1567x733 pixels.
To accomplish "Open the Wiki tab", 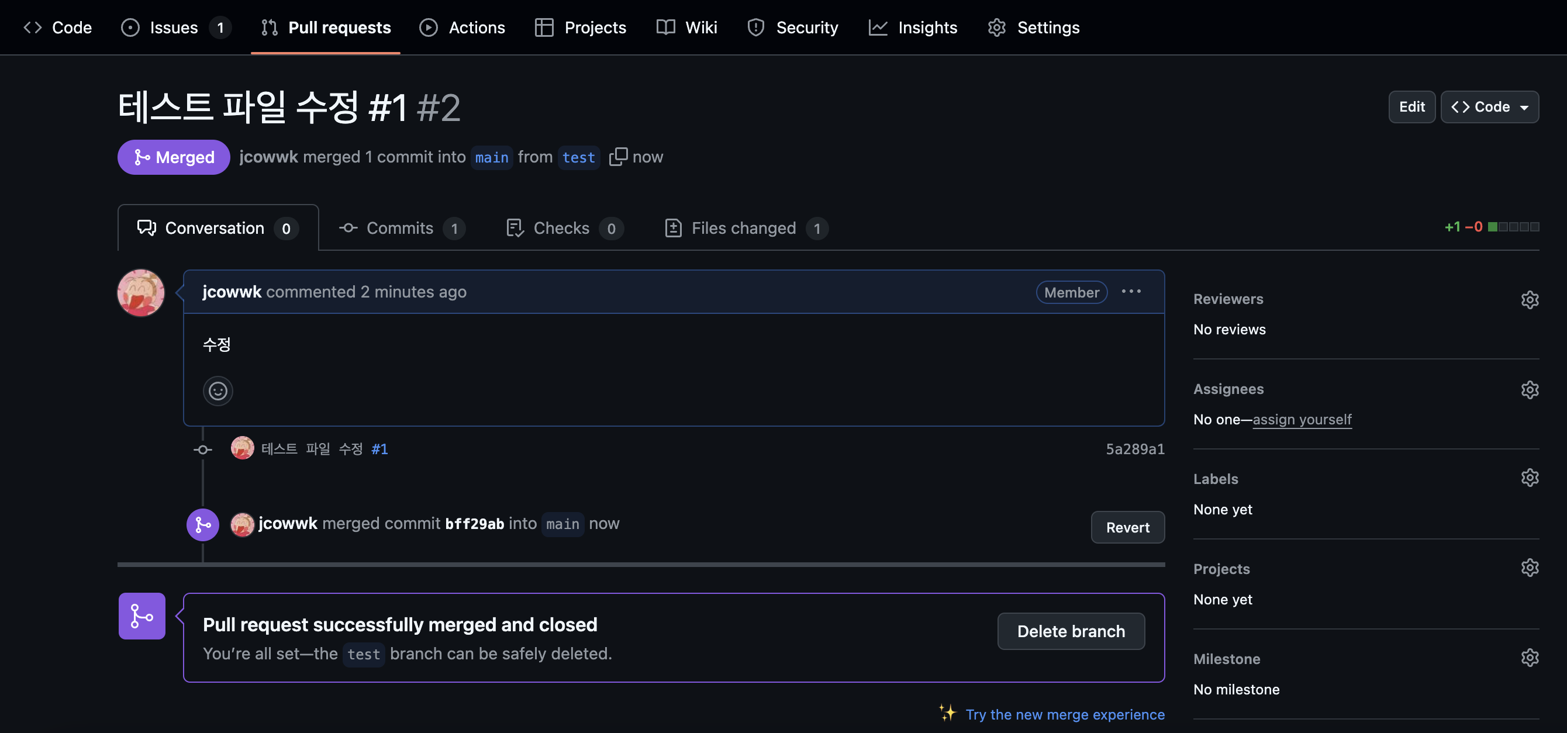I will click(x=687, y=27).
